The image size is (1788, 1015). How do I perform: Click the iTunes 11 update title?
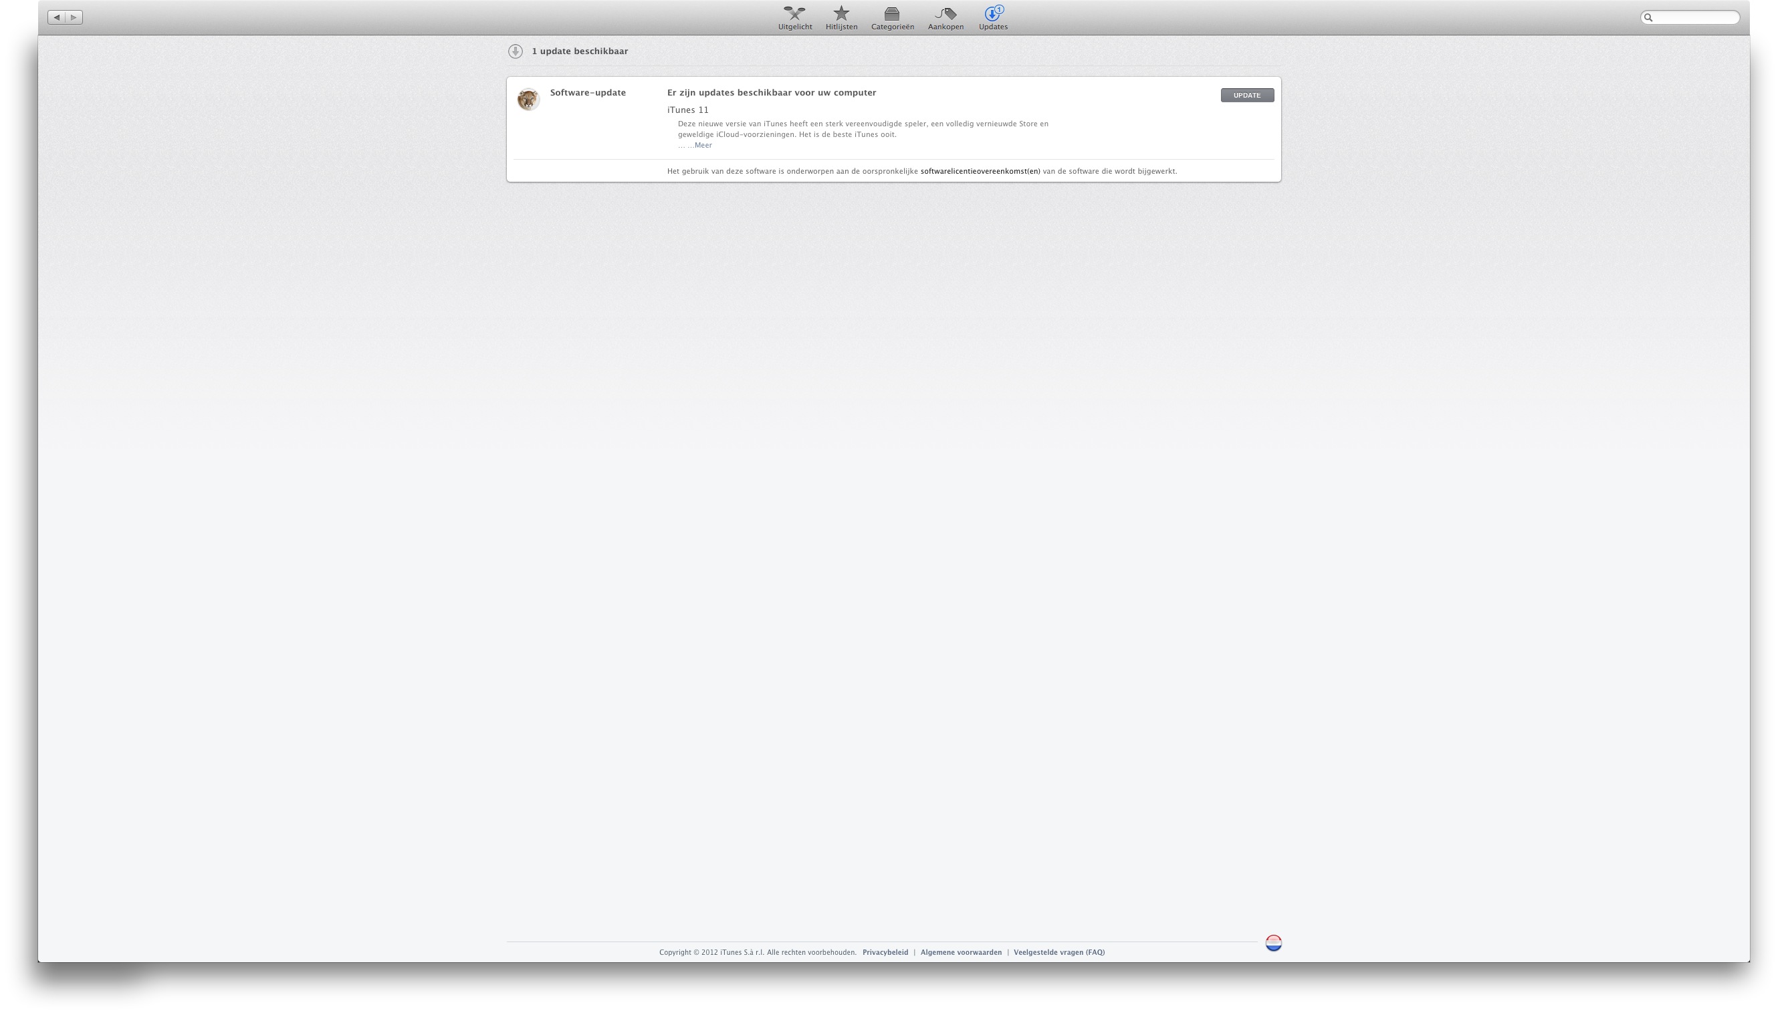pyautogui.click(x=687, y=110)
